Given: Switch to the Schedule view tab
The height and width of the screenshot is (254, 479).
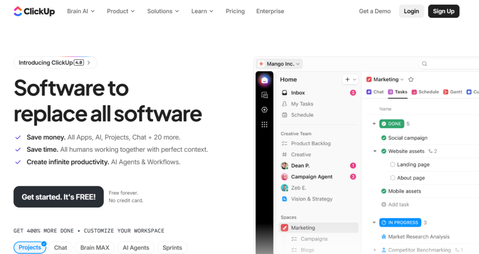Looking at the screenshot, I should coord(425,92).
